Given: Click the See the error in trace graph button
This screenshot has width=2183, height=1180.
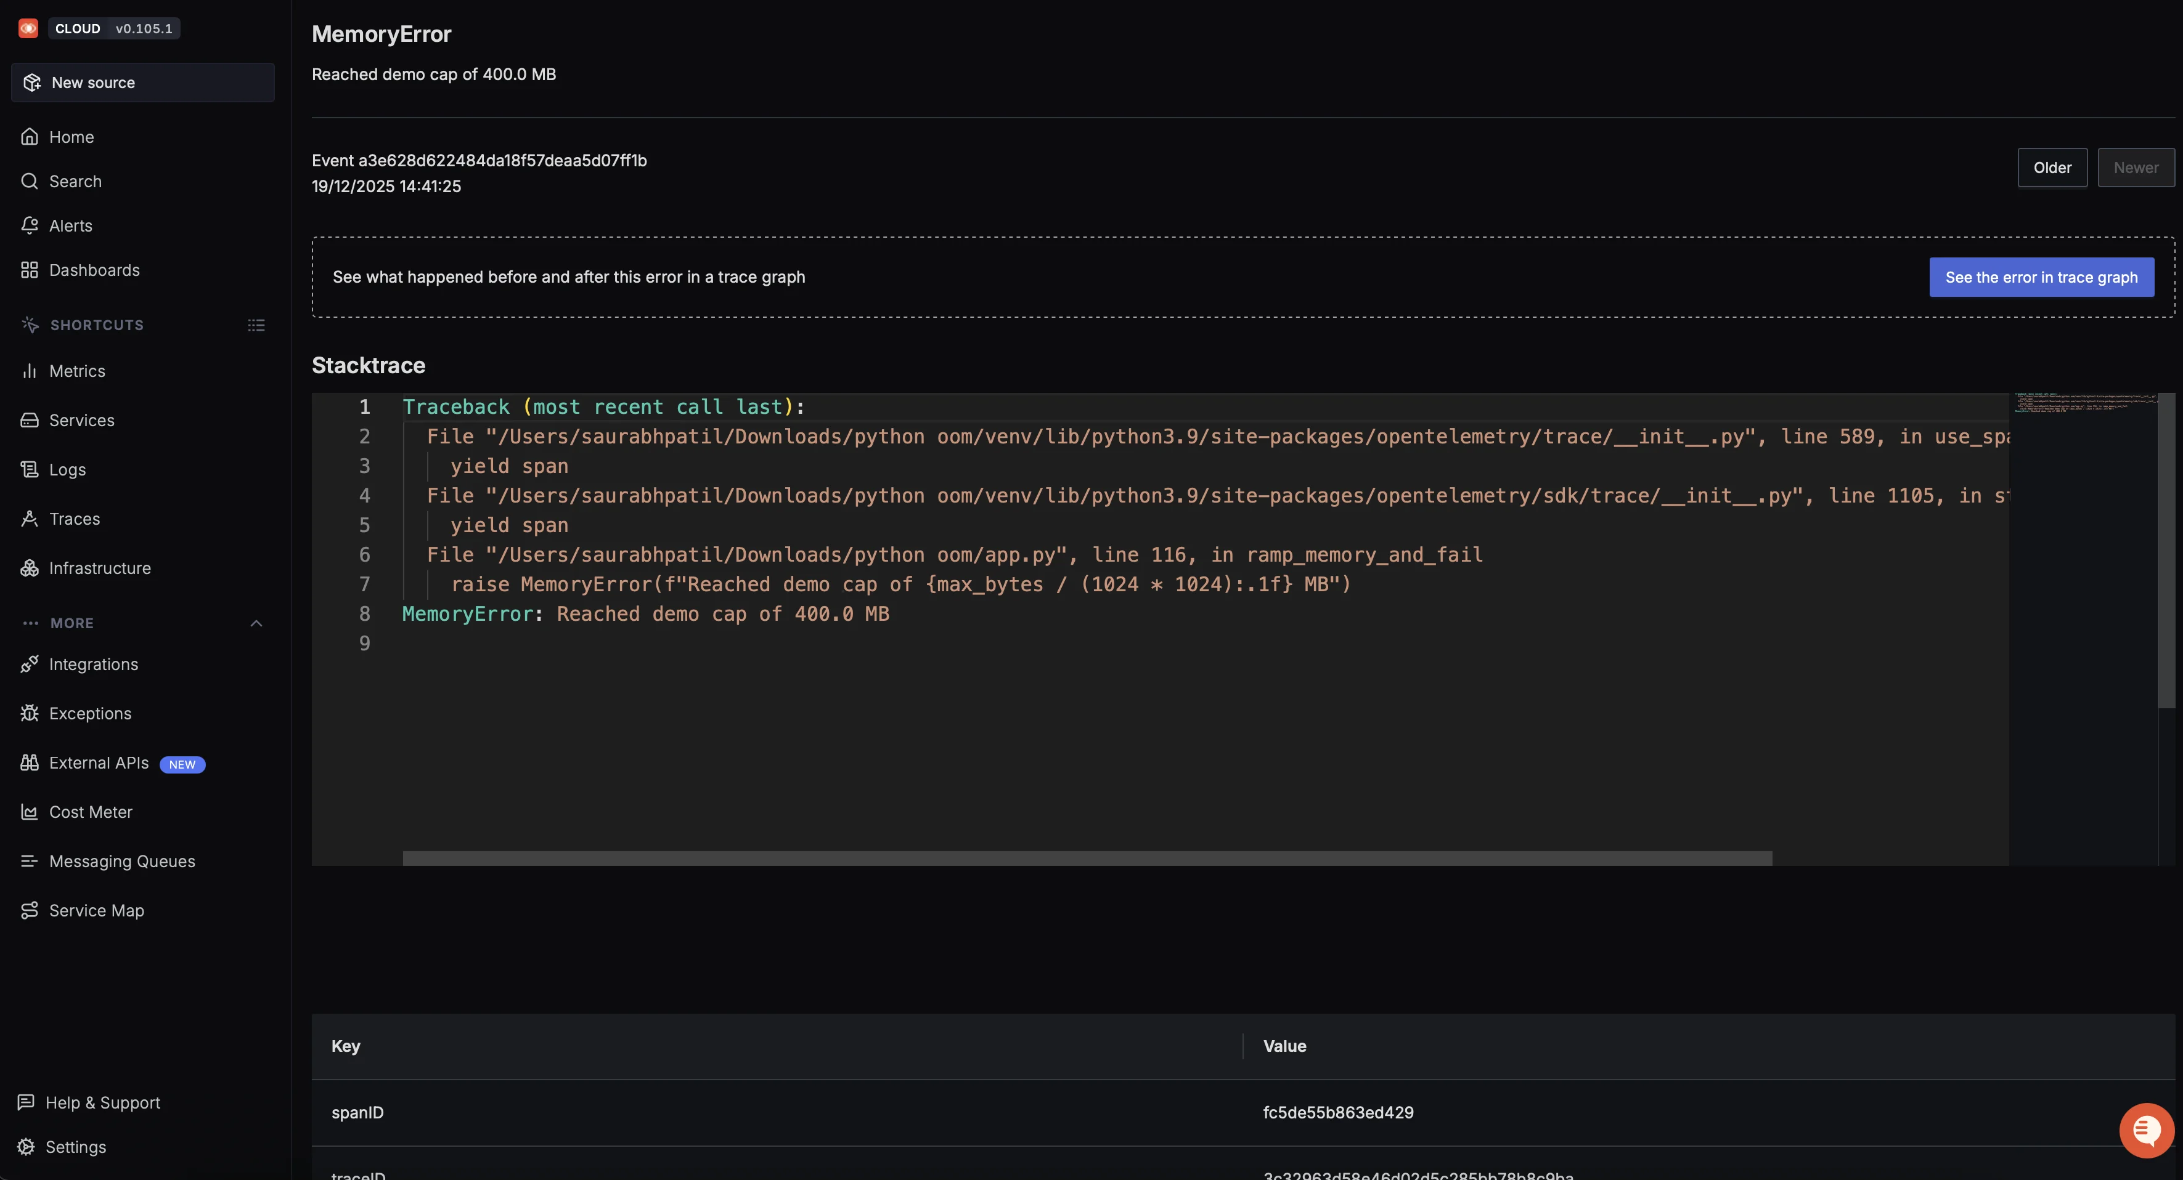Looking at the screenshot, I should pyautogui.click(x=2041, y=277).
